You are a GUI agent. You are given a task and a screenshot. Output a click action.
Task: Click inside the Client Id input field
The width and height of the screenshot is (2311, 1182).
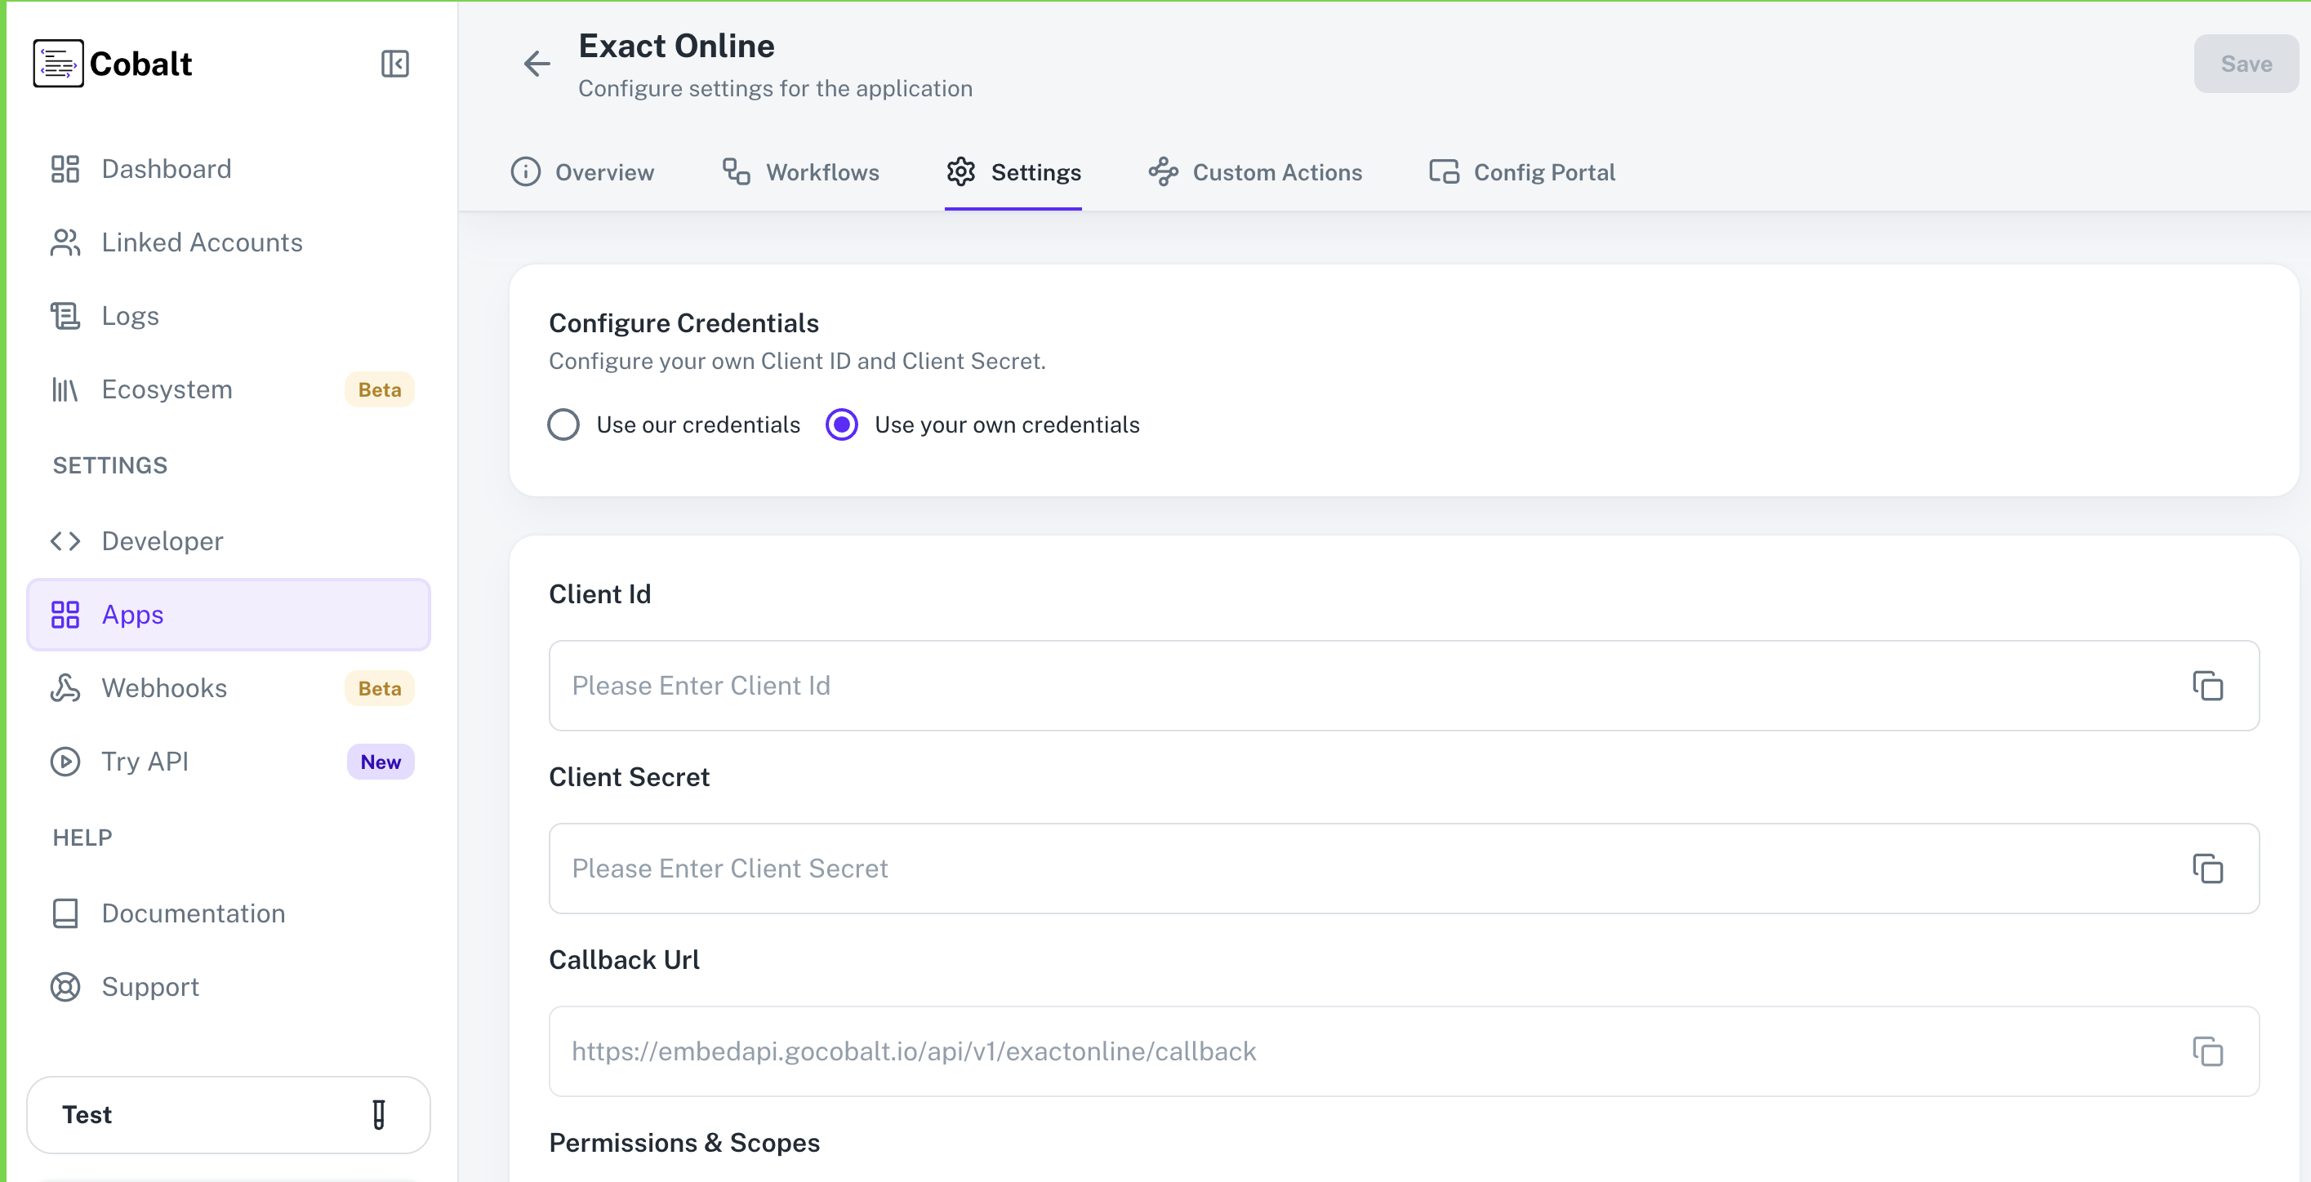(x=1076, y=685)
